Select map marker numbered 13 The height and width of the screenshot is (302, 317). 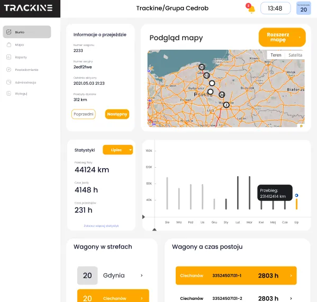pos(206,76)
